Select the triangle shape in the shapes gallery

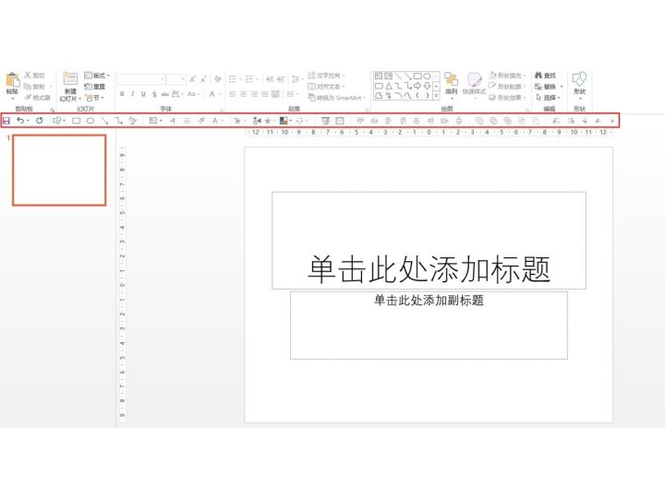coord(389,86)
